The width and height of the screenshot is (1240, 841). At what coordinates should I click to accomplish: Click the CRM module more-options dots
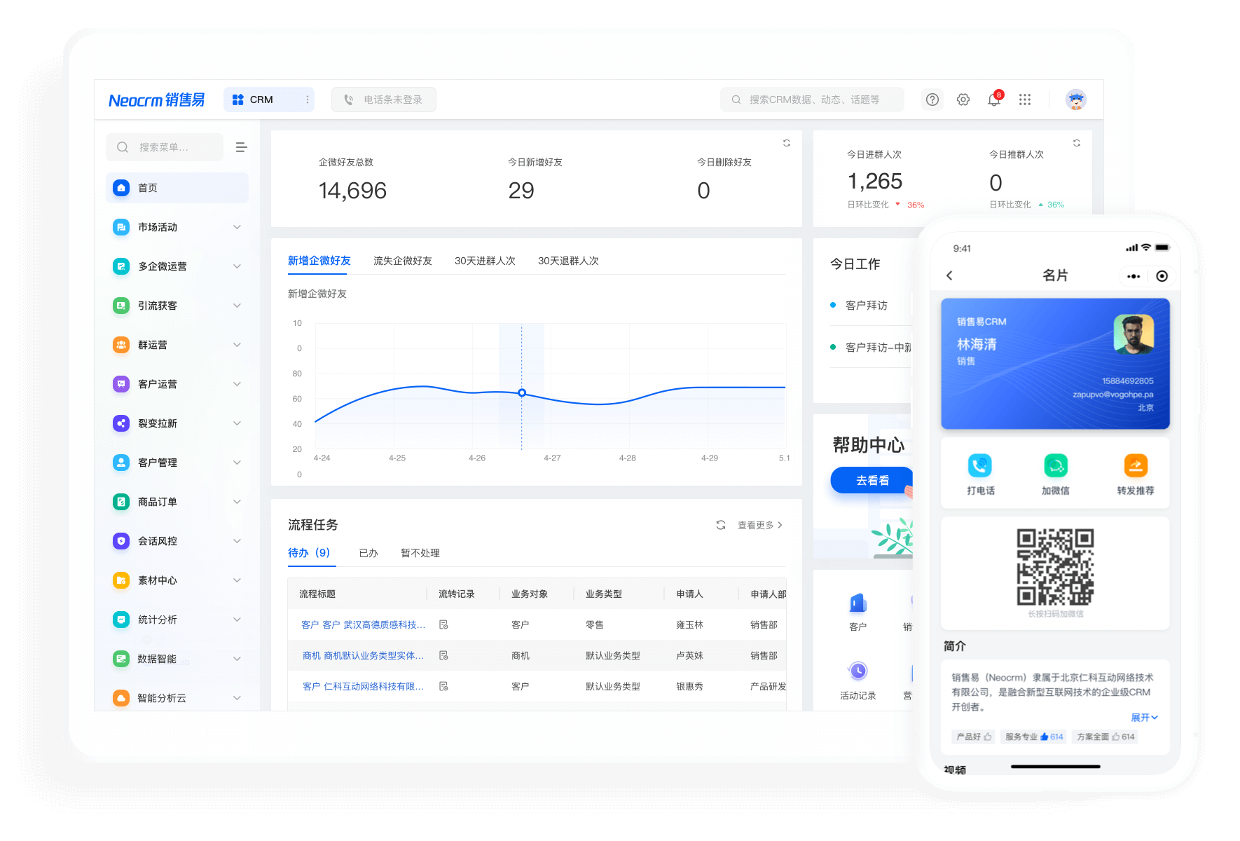[308, 100]
